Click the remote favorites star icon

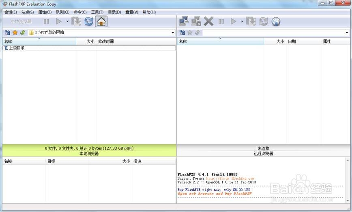pos(190,32)
